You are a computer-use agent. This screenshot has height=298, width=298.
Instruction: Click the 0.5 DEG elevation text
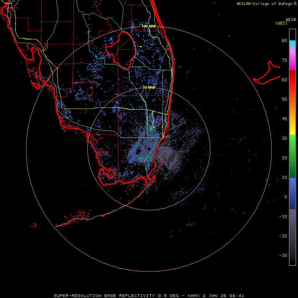click(169, 296)
